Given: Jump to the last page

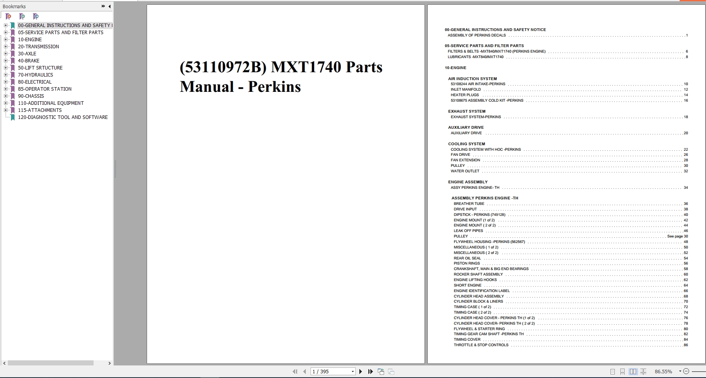Looking at the screenshot, I should point(370,371).
